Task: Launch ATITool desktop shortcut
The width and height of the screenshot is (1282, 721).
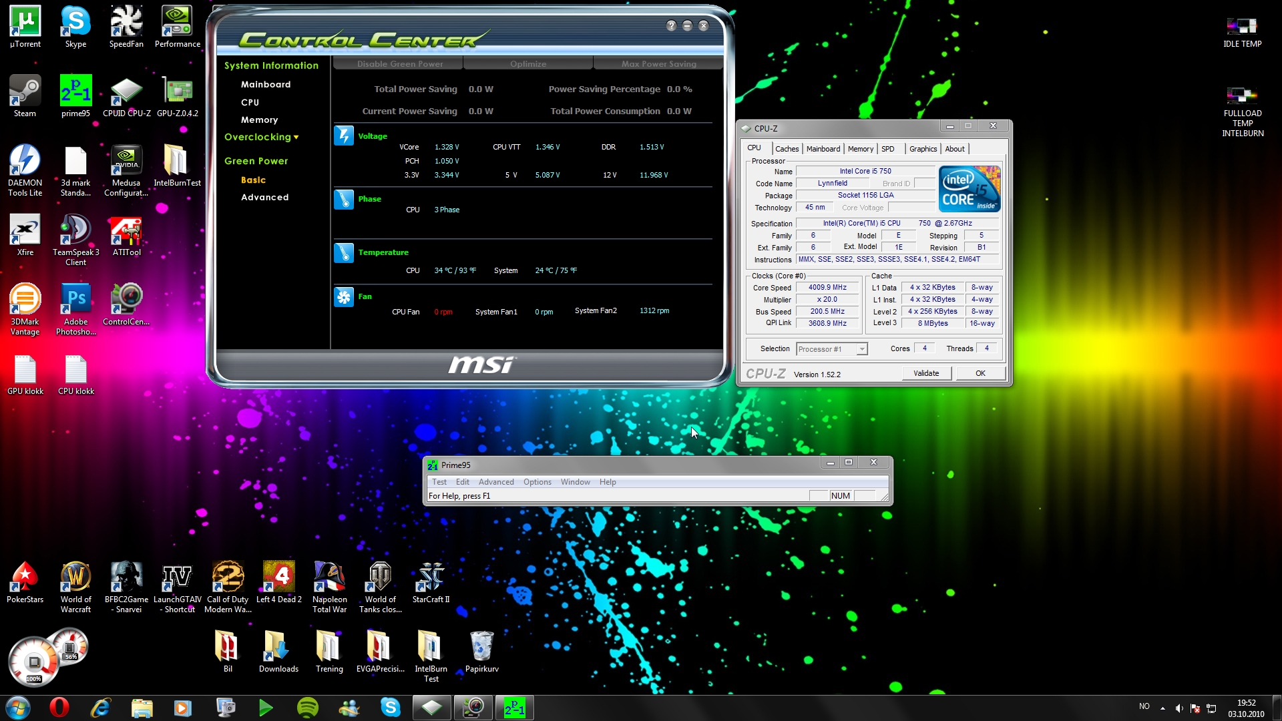Action: [x=126, y=235]
